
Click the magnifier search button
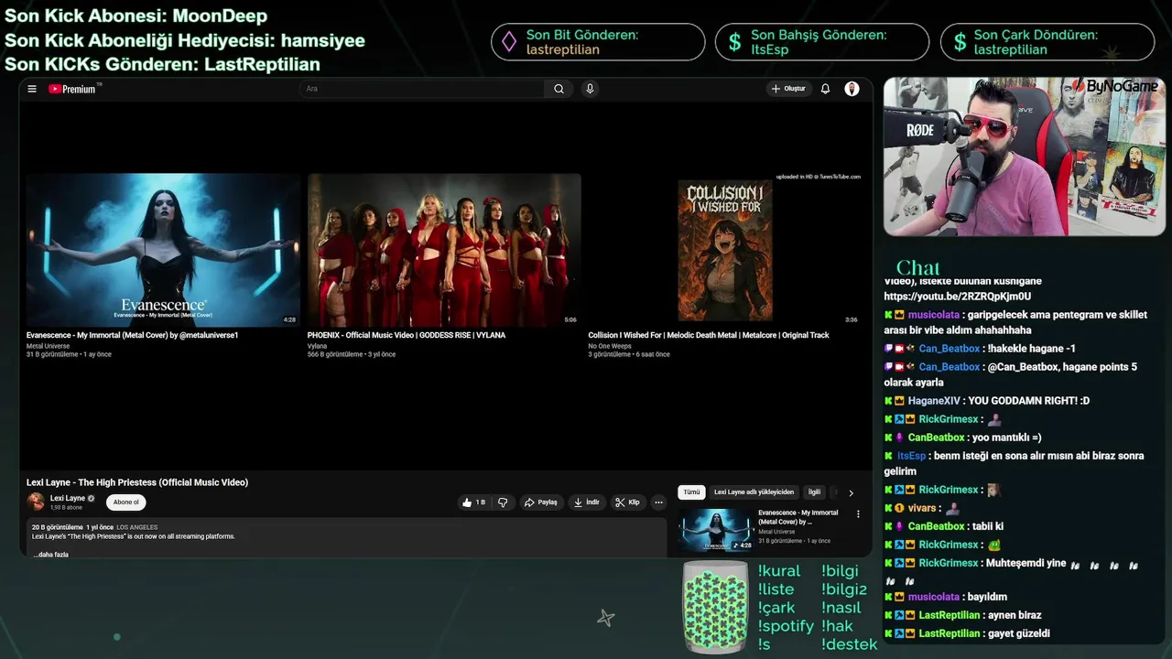coord(559,89)
